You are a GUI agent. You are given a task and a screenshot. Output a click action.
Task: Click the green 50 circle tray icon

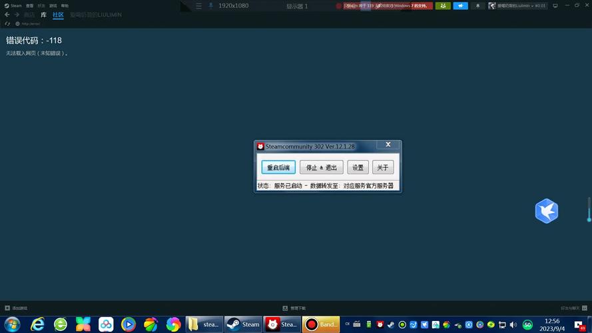[x=527, y=324]
